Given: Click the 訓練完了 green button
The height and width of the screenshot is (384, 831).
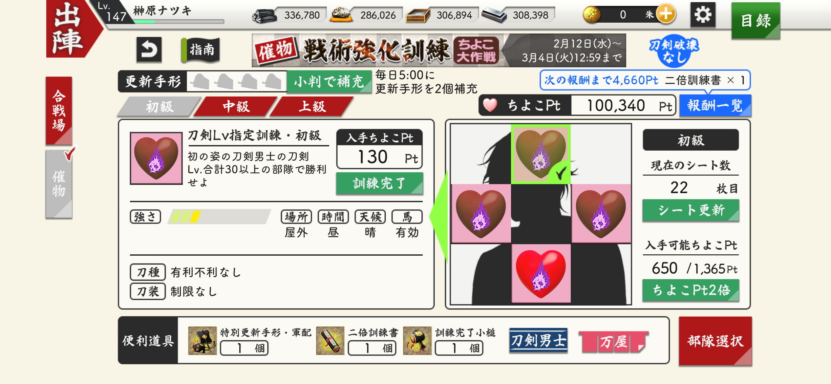Looking at the screenshot, I should [x=379, y=183].
